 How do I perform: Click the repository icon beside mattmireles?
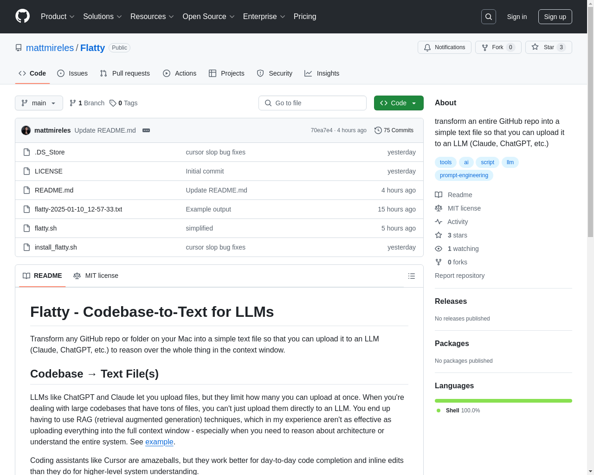(19, 48)
